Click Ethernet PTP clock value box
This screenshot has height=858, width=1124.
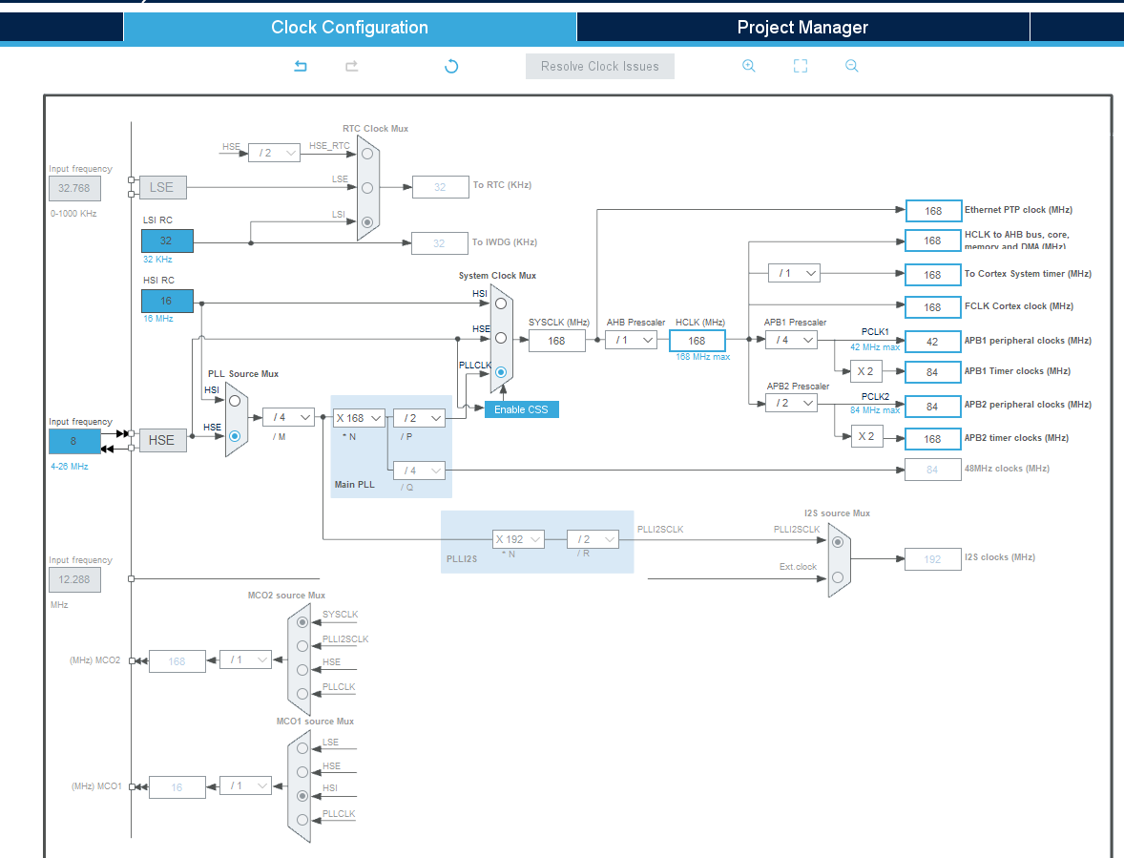tap(933, 211)
